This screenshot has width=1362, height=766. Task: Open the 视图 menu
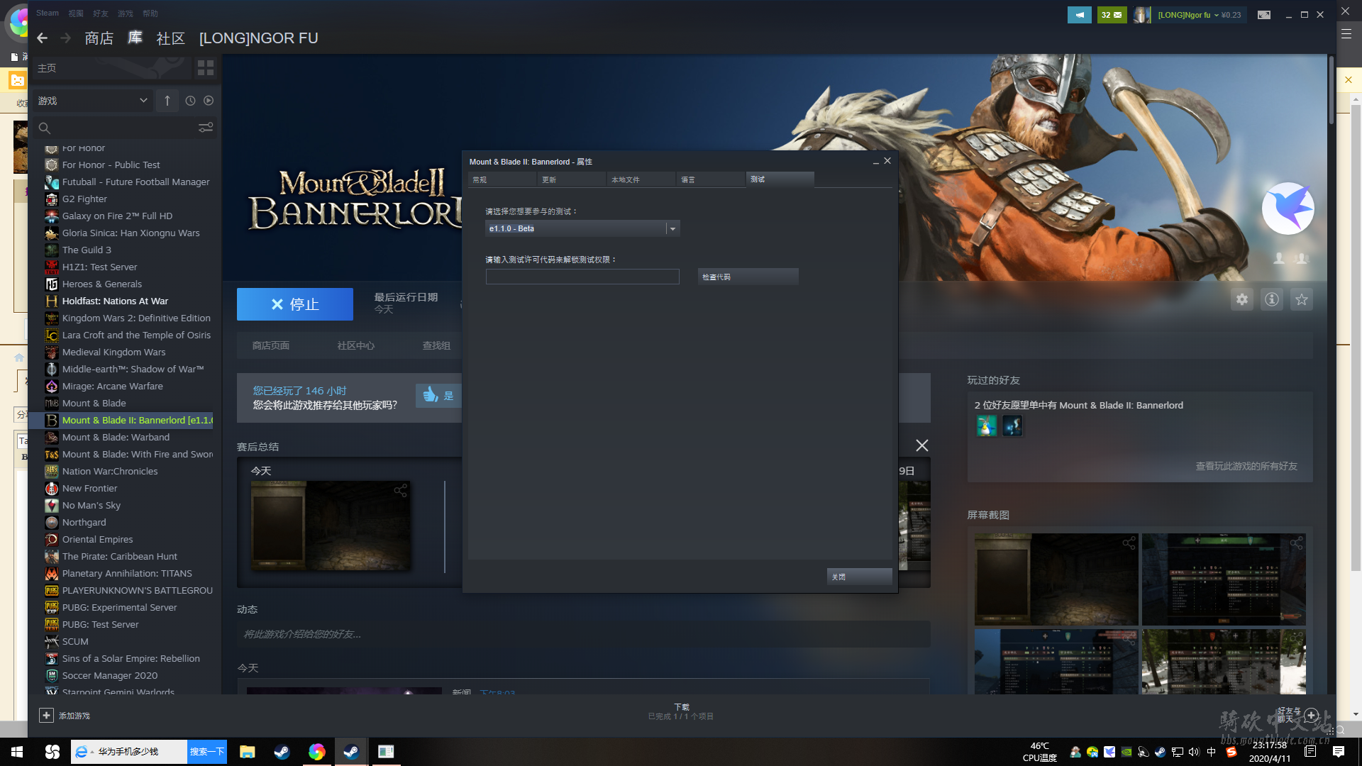76,13
